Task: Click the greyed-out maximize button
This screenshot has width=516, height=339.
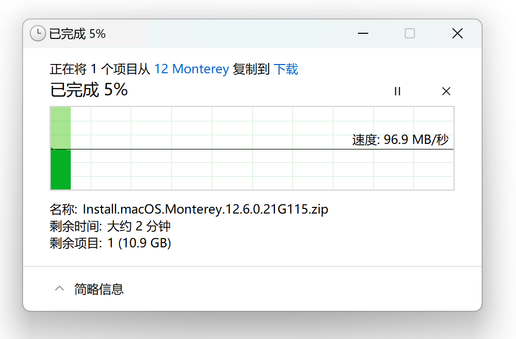Action: coord(410,34)
